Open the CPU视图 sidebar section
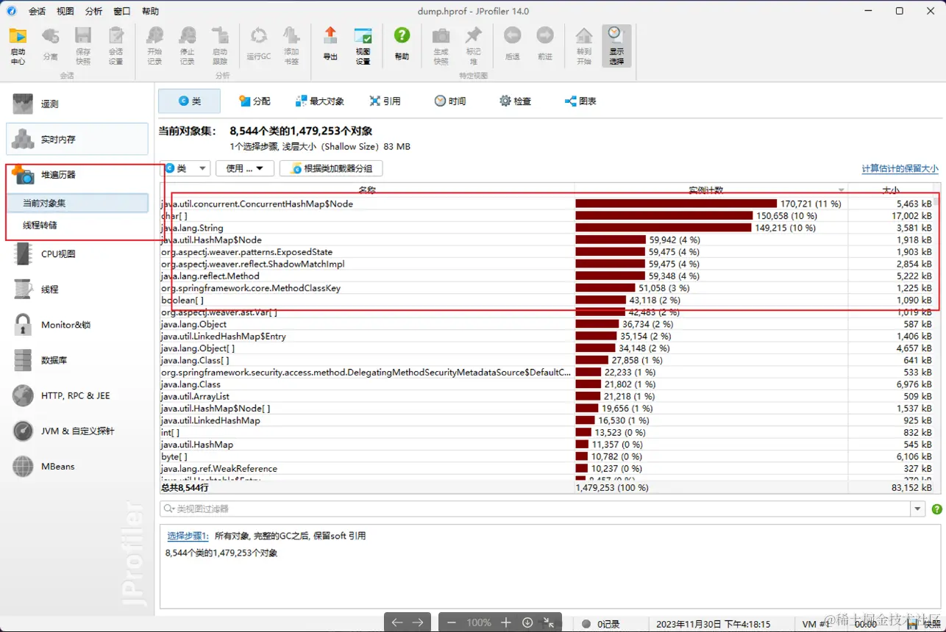This screenshot has height=632, width=946. point(77,254)
